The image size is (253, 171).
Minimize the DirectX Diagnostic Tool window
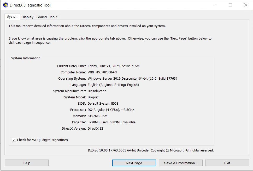pyautogui.click(x=215, y=5)
